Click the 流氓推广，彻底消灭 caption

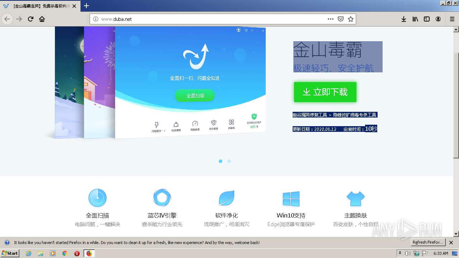click(x=227, y=224)
